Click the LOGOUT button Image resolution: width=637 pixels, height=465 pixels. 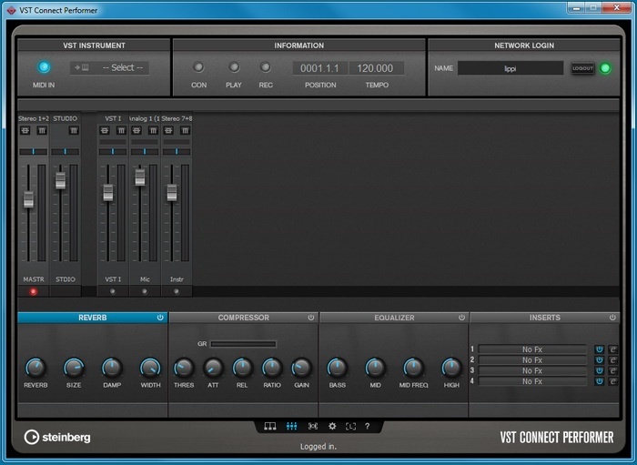(x=582, y=68)
